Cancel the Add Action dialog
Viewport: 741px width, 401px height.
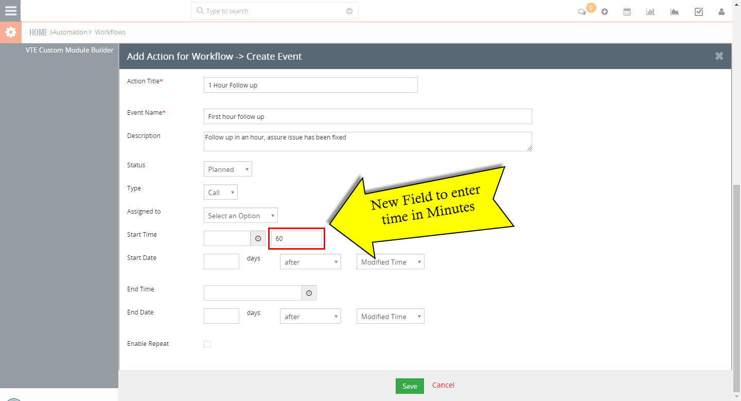(x=443, y=385)
